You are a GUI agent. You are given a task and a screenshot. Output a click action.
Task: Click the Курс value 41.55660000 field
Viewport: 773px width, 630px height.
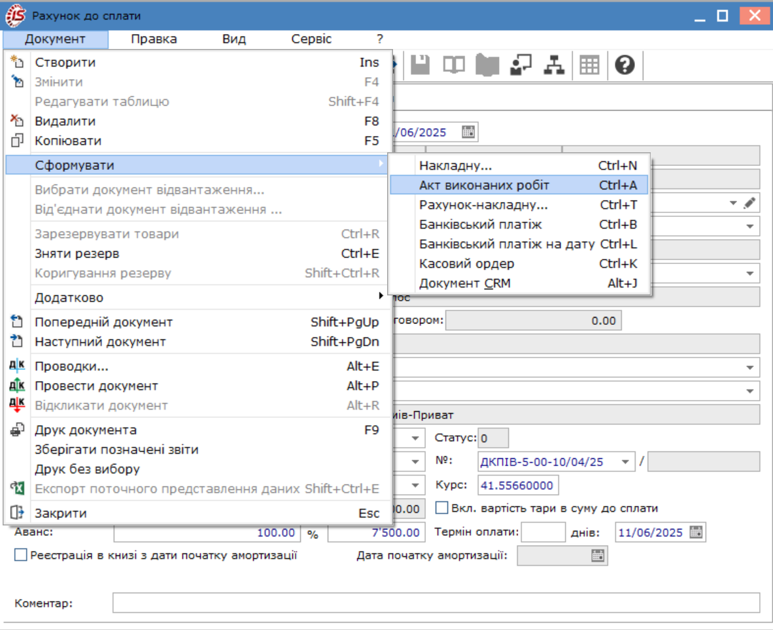(x=518, y=485)
